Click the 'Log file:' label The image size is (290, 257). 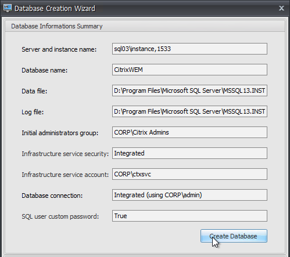point(33,112)
